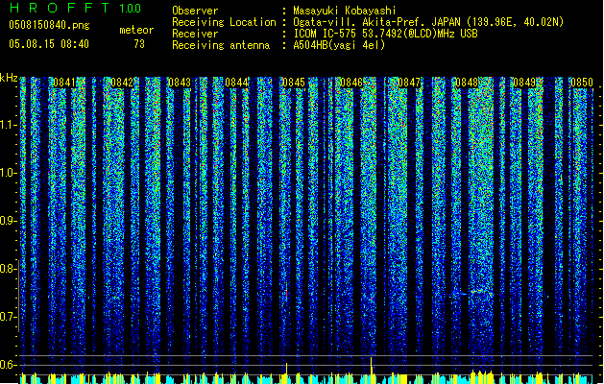The width and height of the screenshot is (604, 384).
Task: Click the 0.8 frequency axis tick
Action: click(9, 269)
